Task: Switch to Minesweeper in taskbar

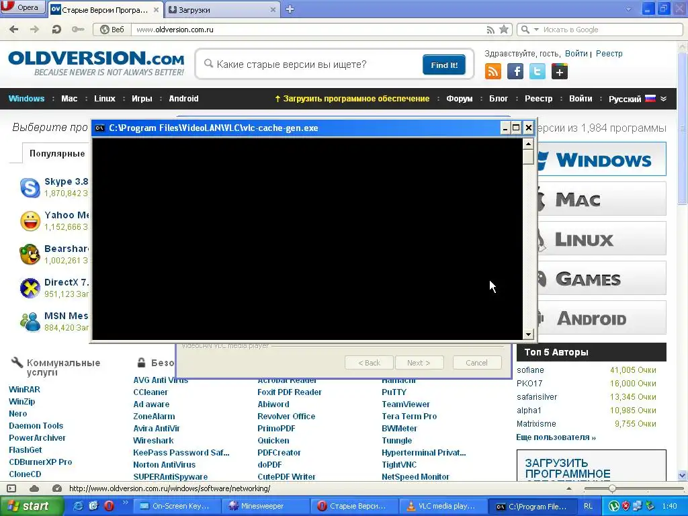Action: tap(266, 507)
